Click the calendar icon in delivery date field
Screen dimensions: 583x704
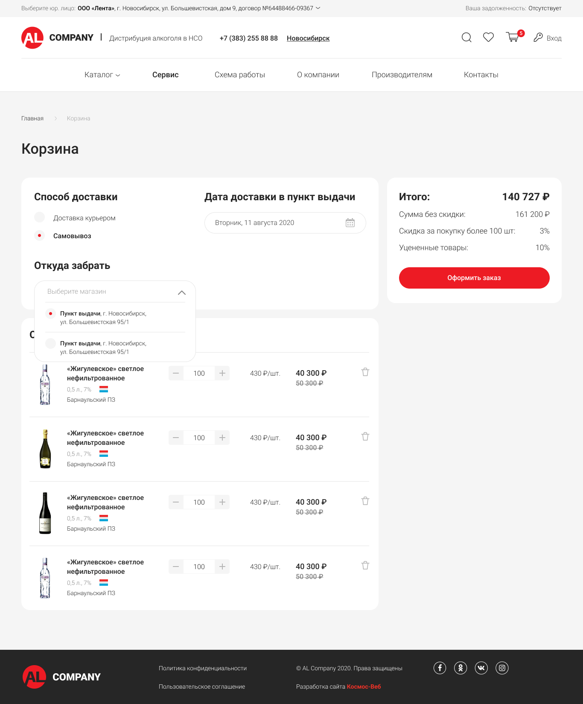[x=350, y=223]
